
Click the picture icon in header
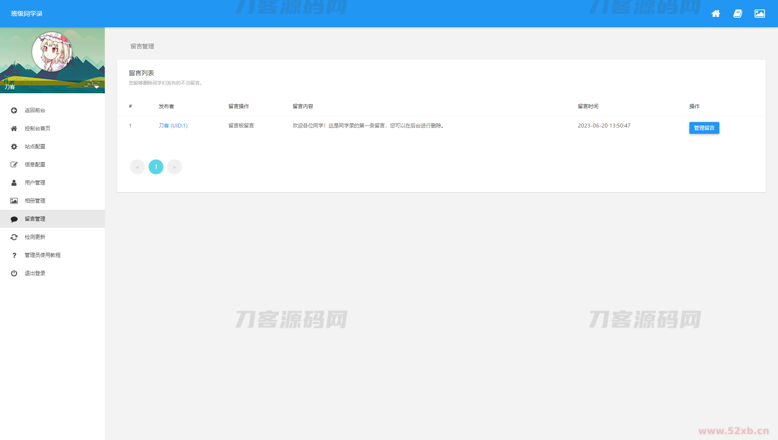click(759, 14)
